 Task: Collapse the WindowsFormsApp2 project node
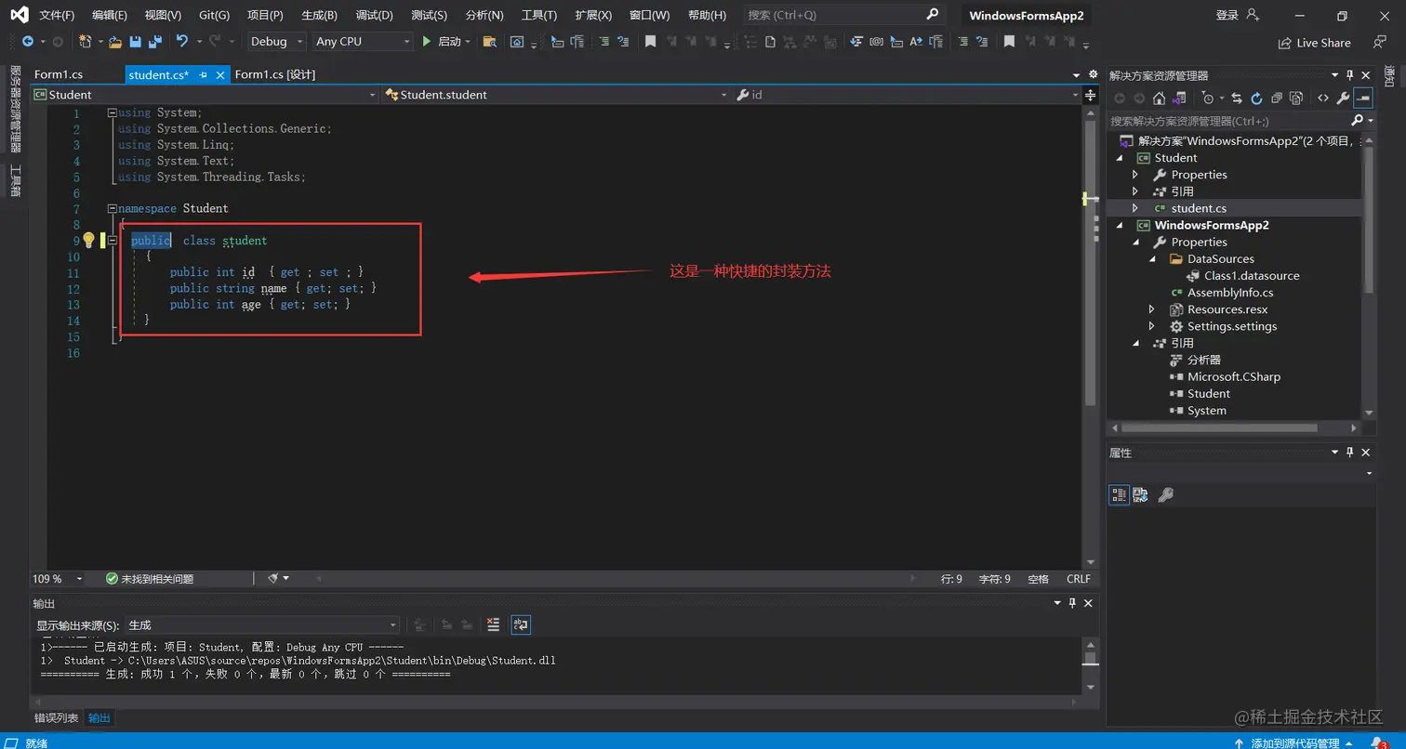(1120, 225)
